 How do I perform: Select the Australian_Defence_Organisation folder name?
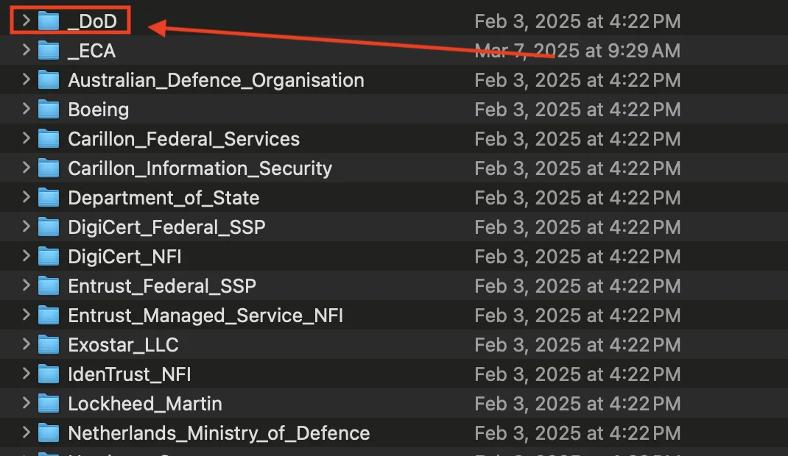tap(216, 80)
